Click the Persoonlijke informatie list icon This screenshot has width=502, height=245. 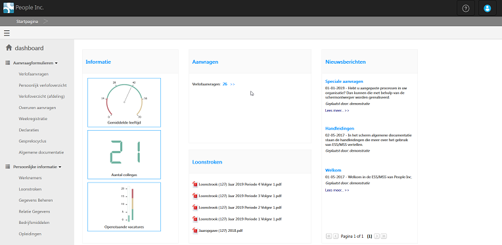tap(8, 167)
